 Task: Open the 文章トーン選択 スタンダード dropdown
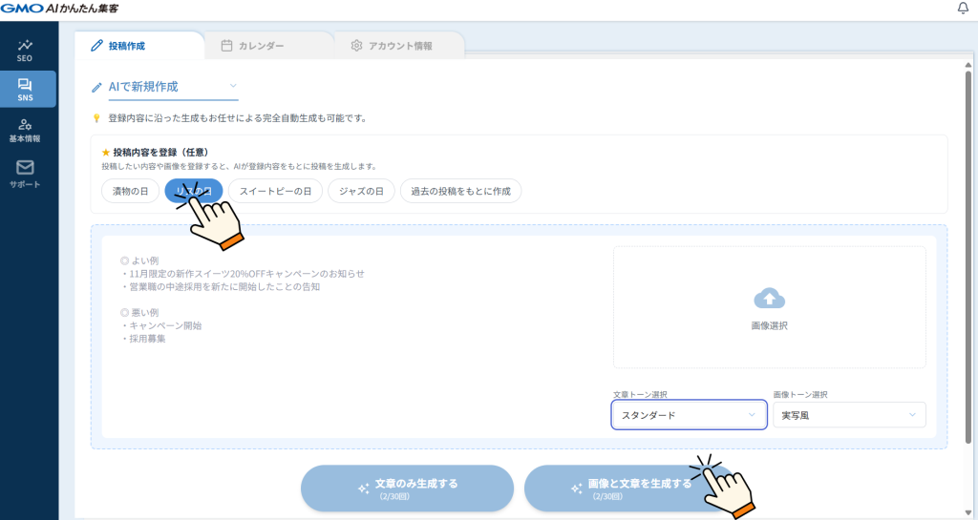click(x=689, y=415)
